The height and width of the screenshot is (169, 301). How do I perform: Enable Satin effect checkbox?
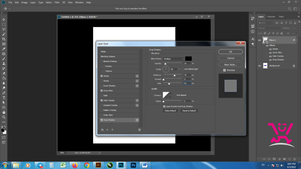pyautogui.click(x=101, y=95)
